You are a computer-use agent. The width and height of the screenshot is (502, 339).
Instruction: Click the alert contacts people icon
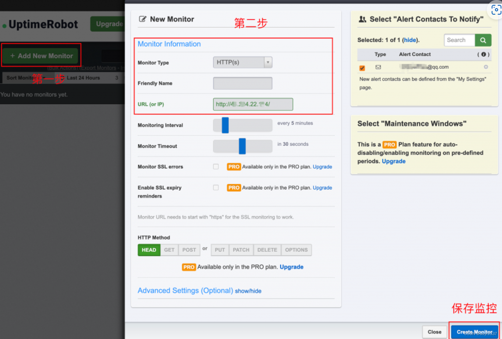click(362, 19)
